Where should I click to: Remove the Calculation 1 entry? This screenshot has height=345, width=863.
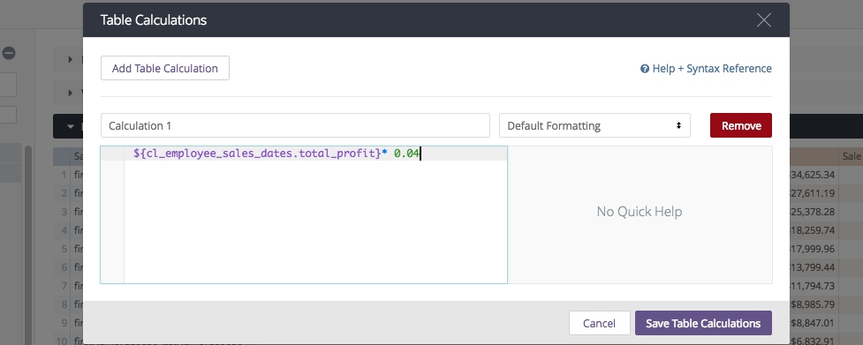[741, 125]
